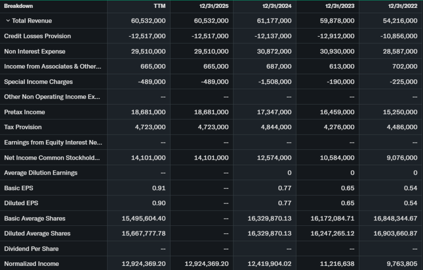Select the Credit Losses Provision row label
This screenshot has width=423, height=270.
(37, 36)
